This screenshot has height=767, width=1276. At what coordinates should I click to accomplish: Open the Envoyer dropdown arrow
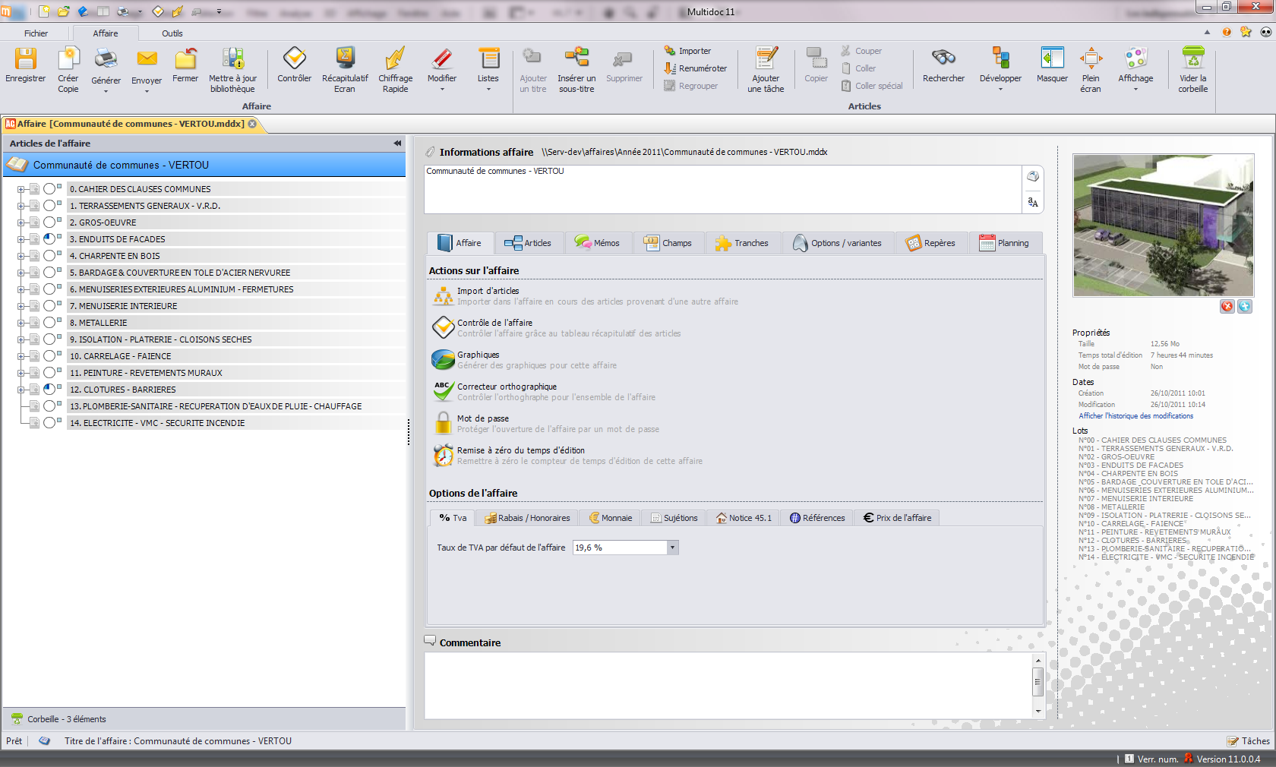click(x=147, y=91)
